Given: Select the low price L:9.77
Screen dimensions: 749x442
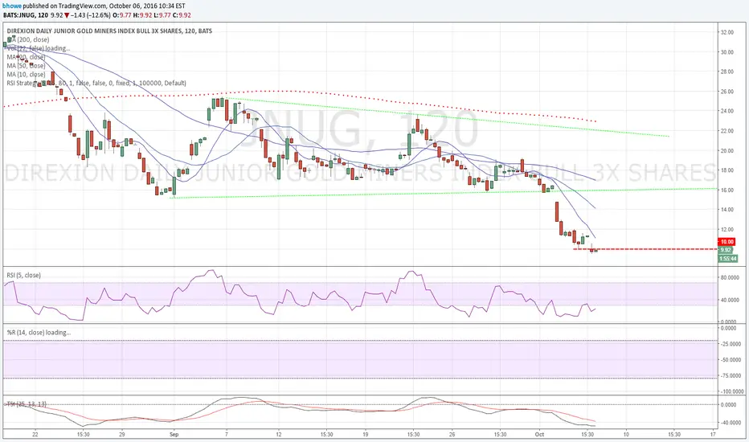Looking at the screenshot, I should click(164, 15).
